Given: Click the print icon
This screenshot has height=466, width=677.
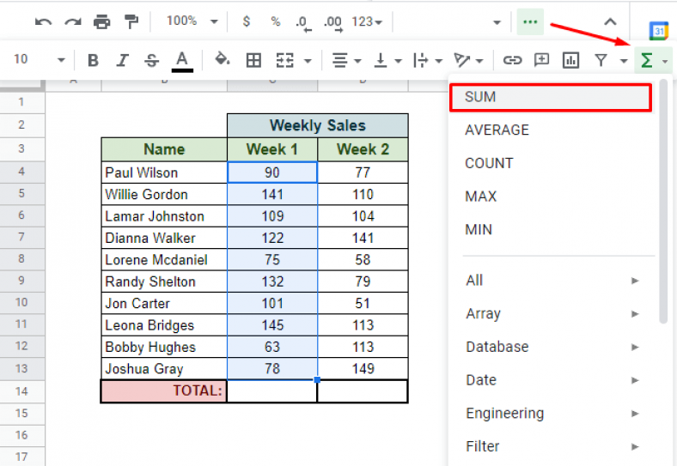Looking at the screenshot, I should (101, 21).
